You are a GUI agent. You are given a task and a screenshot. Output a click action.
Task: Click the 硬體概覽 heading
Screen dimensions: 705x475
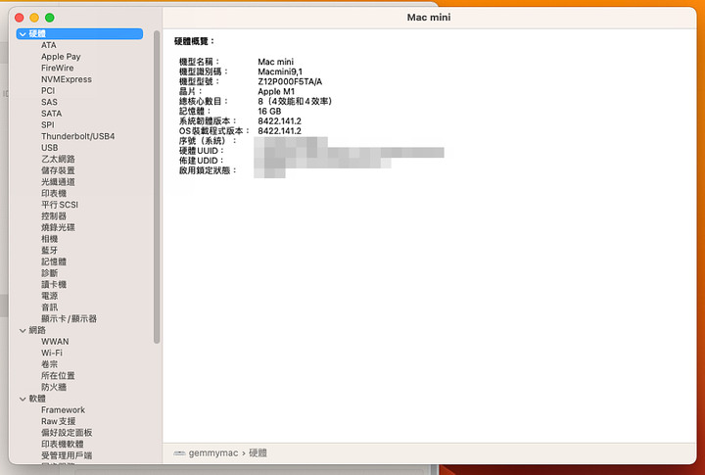click(x=194, y=41)
